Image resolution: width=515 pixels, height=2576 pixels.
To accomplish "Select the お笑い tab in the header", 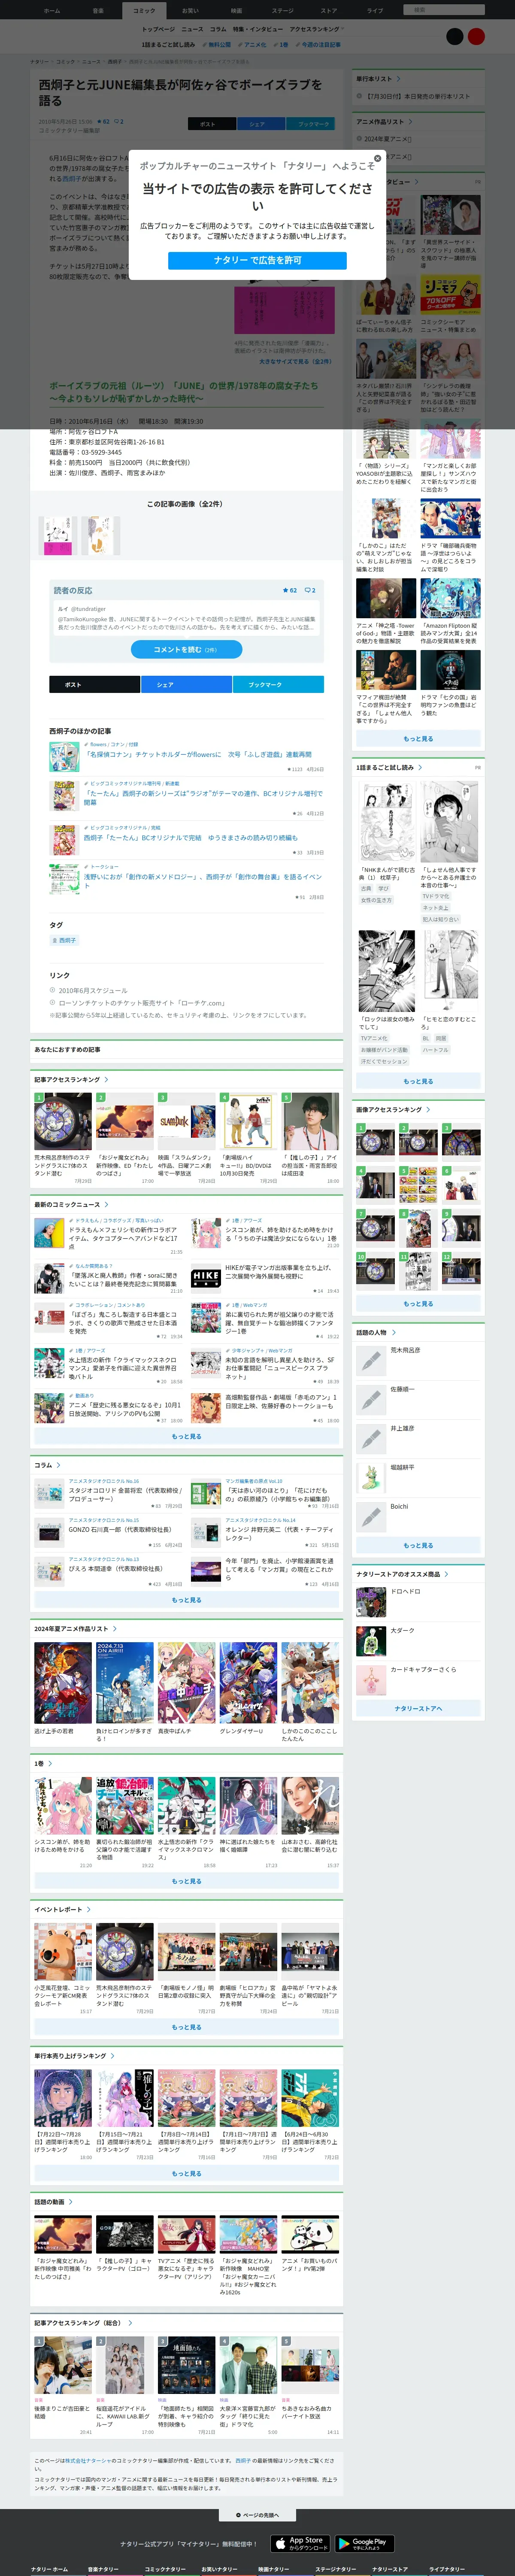I will pos(190,10).
